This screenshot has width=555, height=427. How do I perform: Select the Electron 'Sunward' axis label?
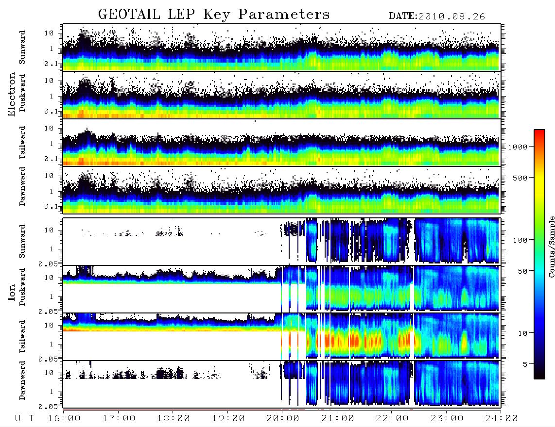tap(22, 48)
